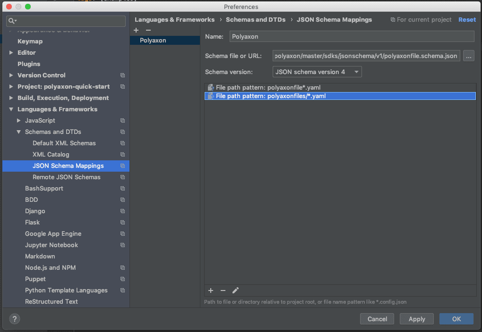Remove the selected schema above the Polyaxon list
The height and width of the screenshot is (332, 482).
click(148, 30)
